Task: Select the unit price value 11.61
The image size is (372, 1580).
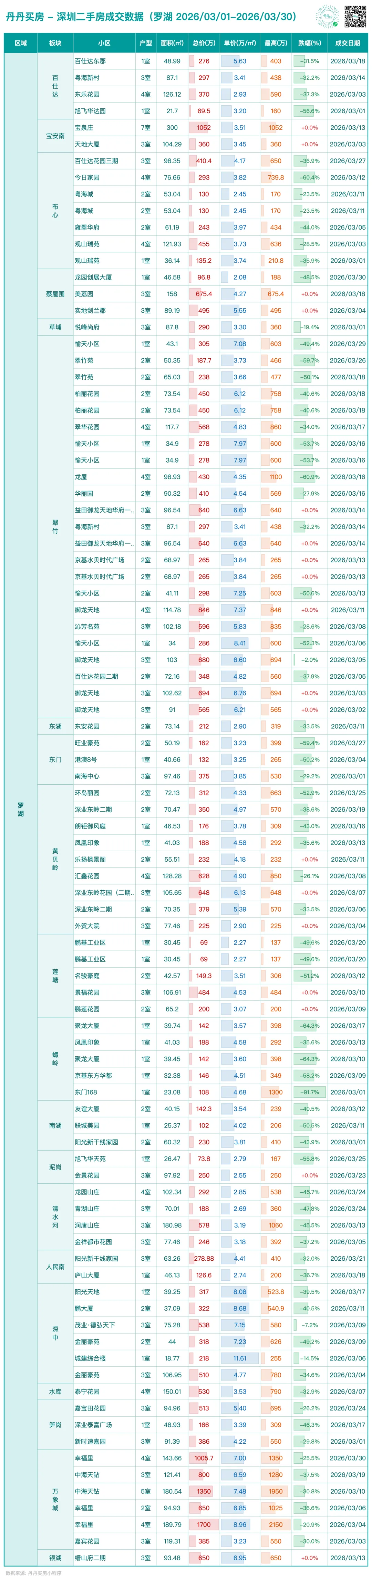Action: tap(240, 1358)
